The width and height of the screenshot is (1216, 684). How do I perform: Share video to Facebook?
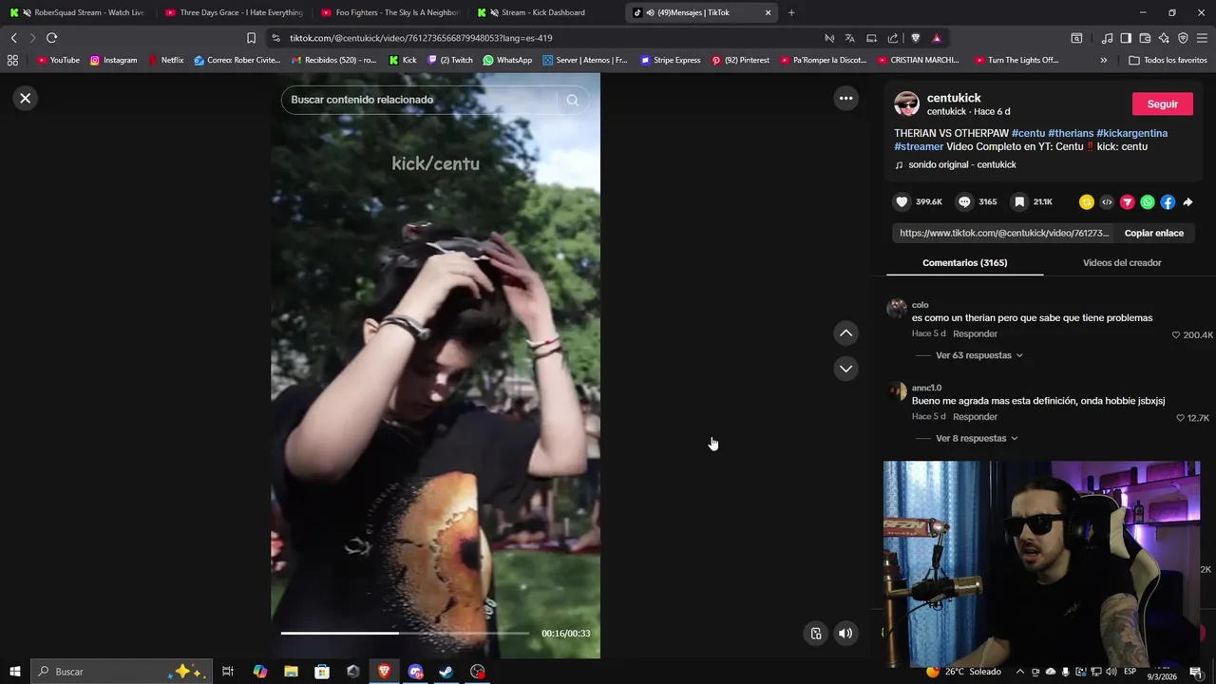pyautogui.click(x=1168, y=201)
